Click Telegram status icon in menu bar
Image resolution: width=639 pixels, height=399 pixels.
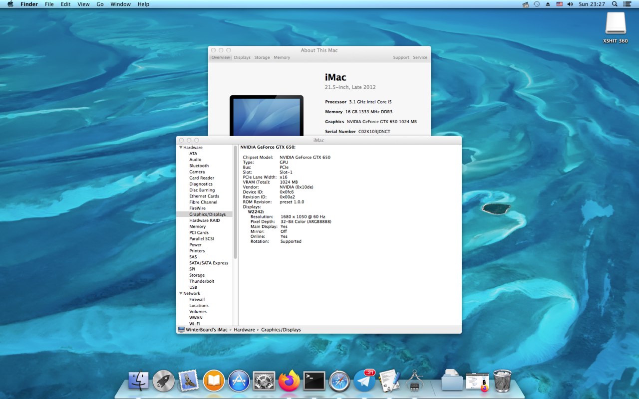[x=525, y=4]
